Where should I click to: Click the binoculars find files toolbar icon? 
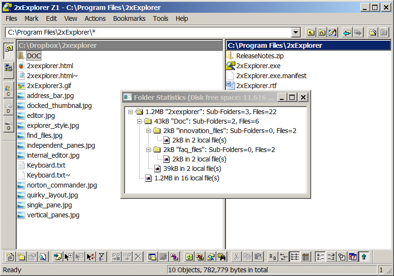click(222, 257)
